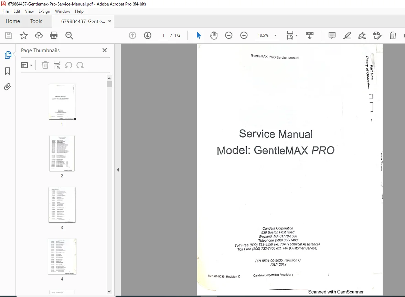Switch to the Home tab
Viewport: 405px width, 297px height.
coord(13,21)
